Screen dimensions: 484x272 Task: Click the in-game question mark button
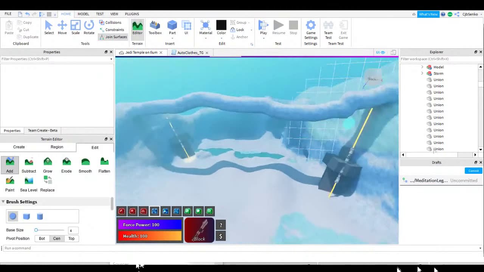221,225
